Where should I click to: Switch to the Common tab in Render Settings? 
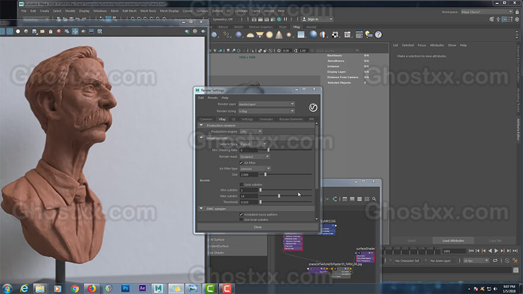point(206,119)
